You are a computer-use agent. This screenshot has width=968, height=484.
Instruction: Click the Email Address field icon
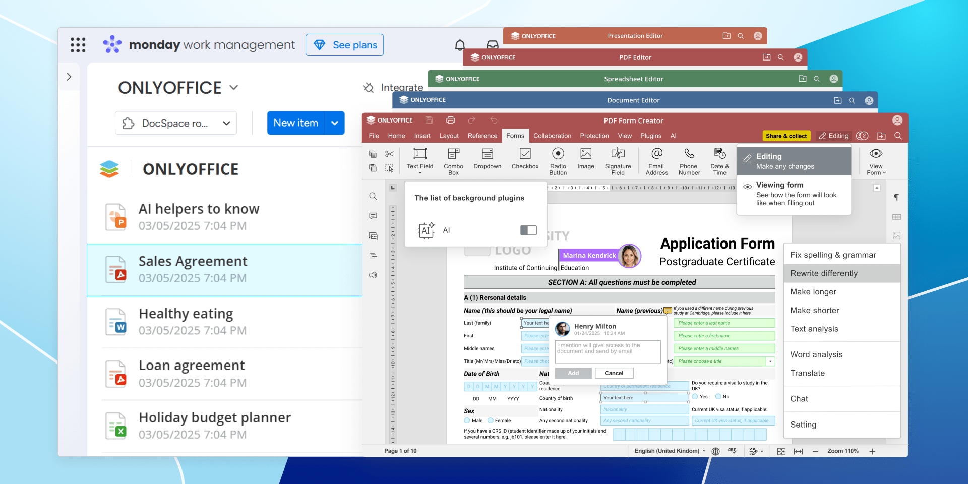coord(656,154)
